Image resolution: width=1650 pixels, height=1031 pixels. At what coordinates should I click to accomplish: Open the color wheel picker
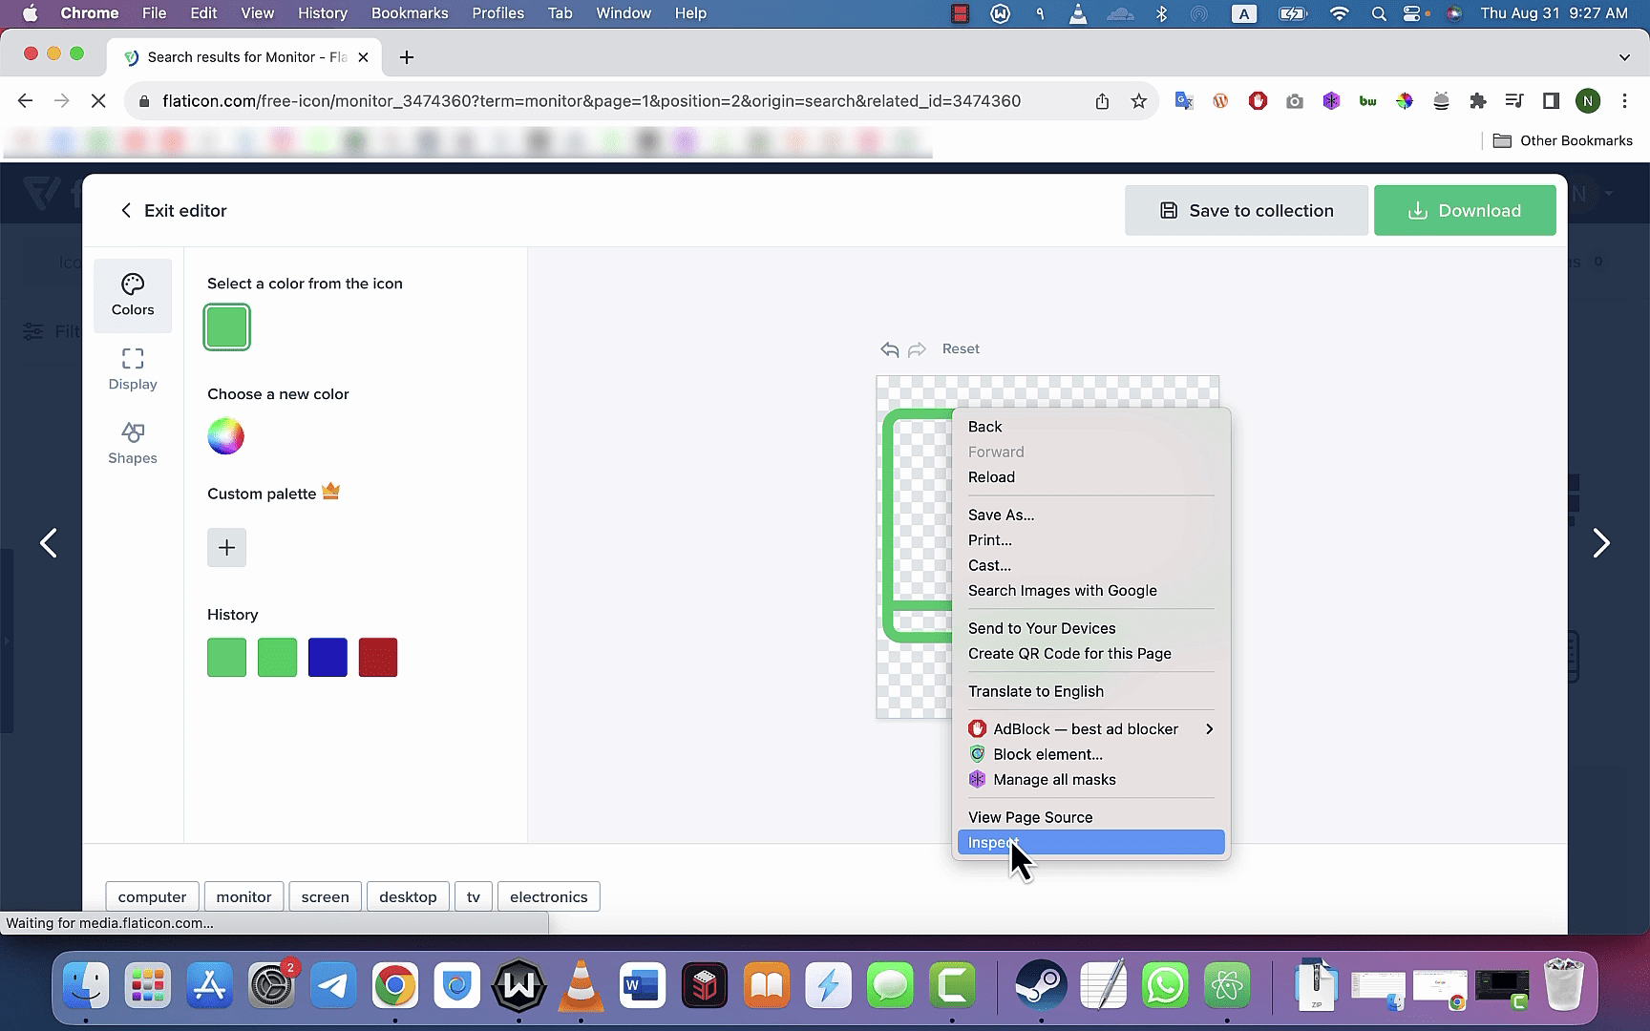coord(226,436)
